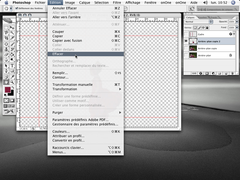240x180 pixels.
Task: Select the Healing Brush tool
Action: click(6, 44)
